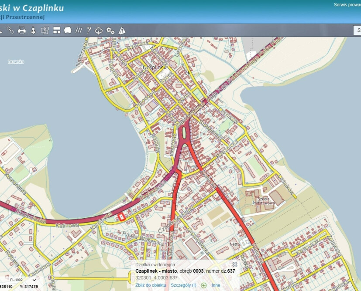Open the panel layout icon

(56, 30)
